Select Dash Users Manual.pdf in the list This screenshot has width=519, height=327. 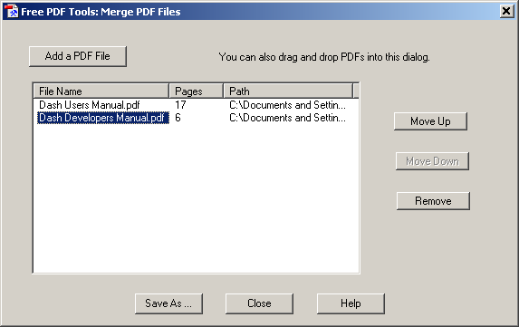pos(90,105)
